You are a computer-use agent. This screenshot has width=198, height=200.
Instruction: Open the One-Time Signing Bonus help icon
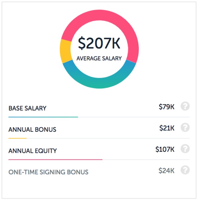click(x=185, y=170)
